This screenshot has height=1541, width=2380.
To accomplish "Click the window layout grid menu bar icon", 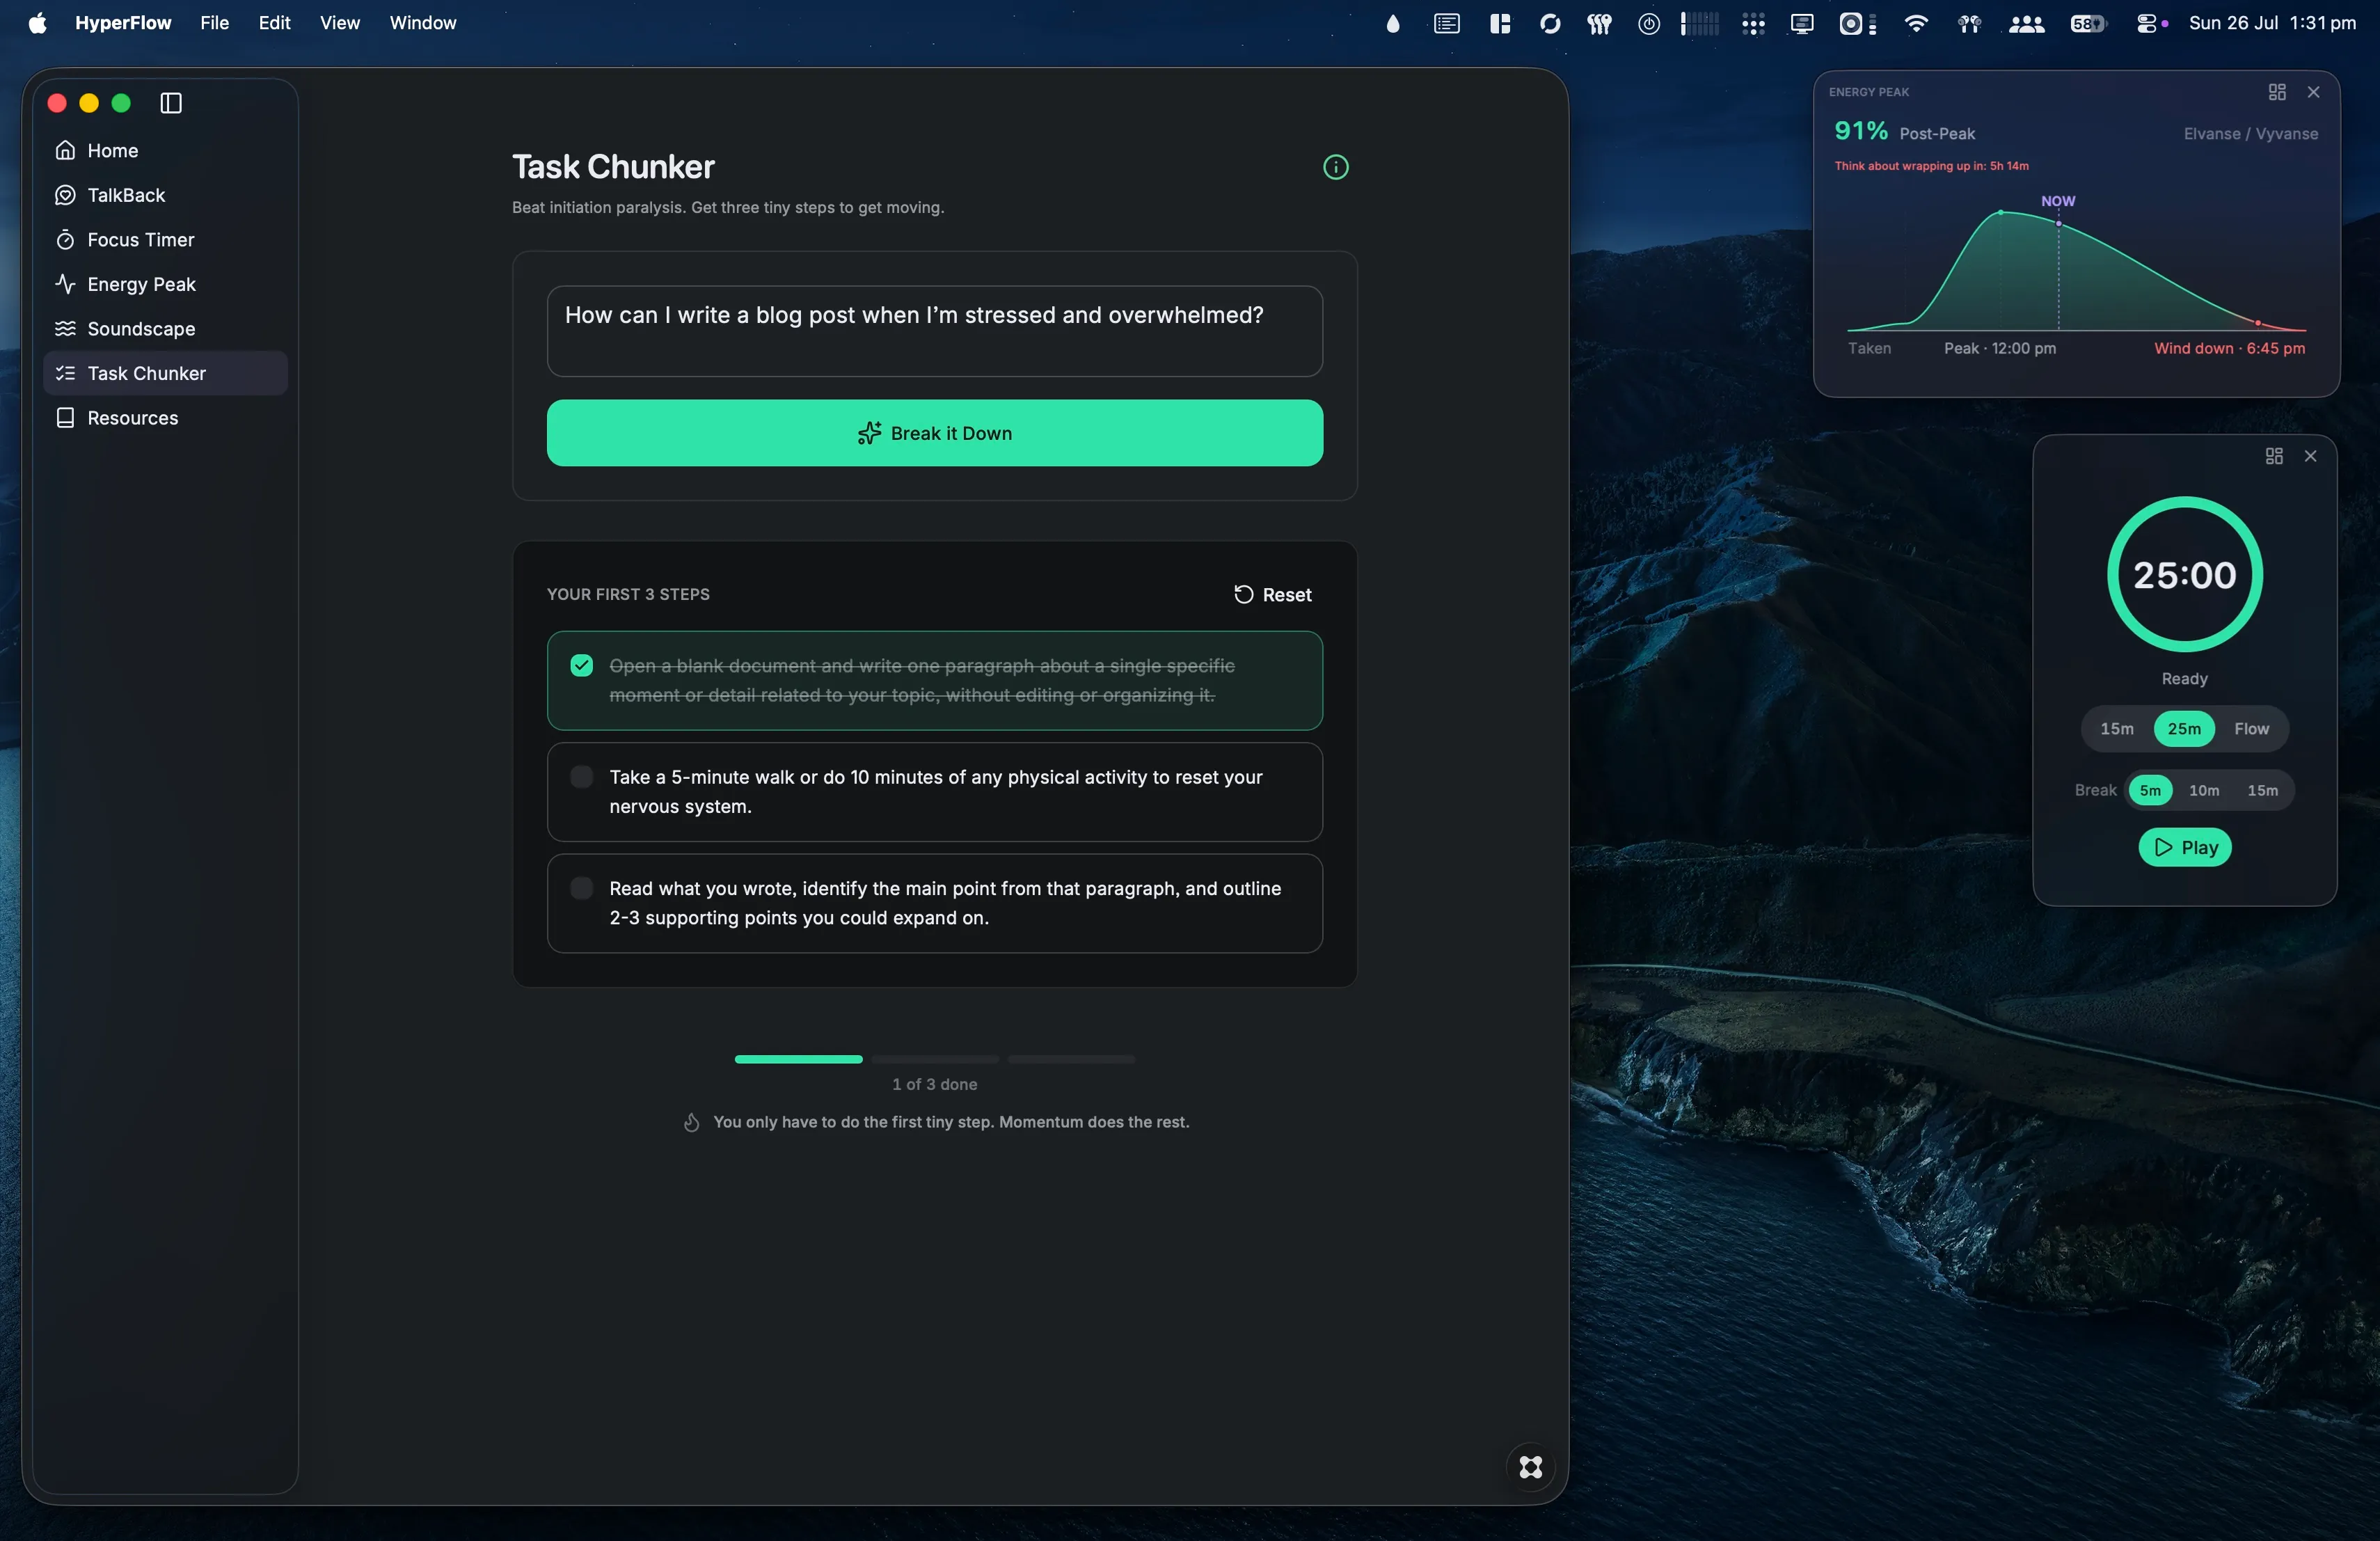I will coord(1499,24).
